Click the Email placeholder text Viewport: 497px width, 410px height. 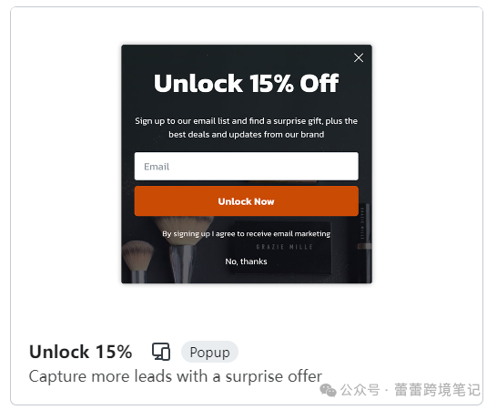point(157,167)
